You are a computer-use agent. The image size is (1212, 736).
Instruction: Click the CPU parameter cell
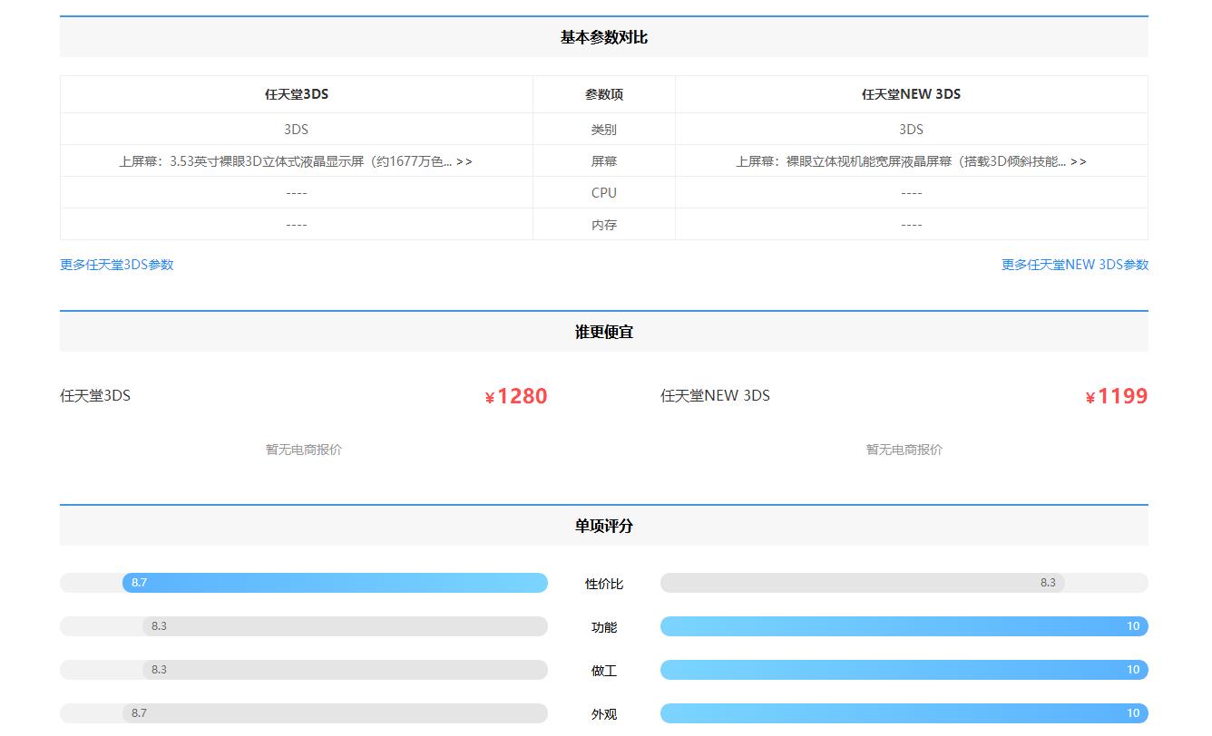(x=603, y=192)
